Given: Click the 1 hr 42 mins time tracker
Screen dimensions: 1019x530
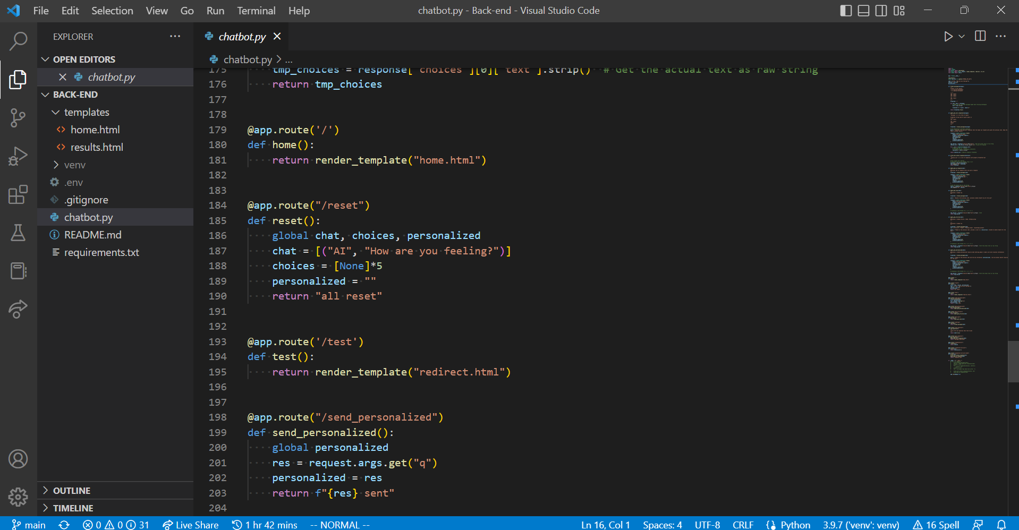Looking at the screenshot, I should [x=265, y=525].
